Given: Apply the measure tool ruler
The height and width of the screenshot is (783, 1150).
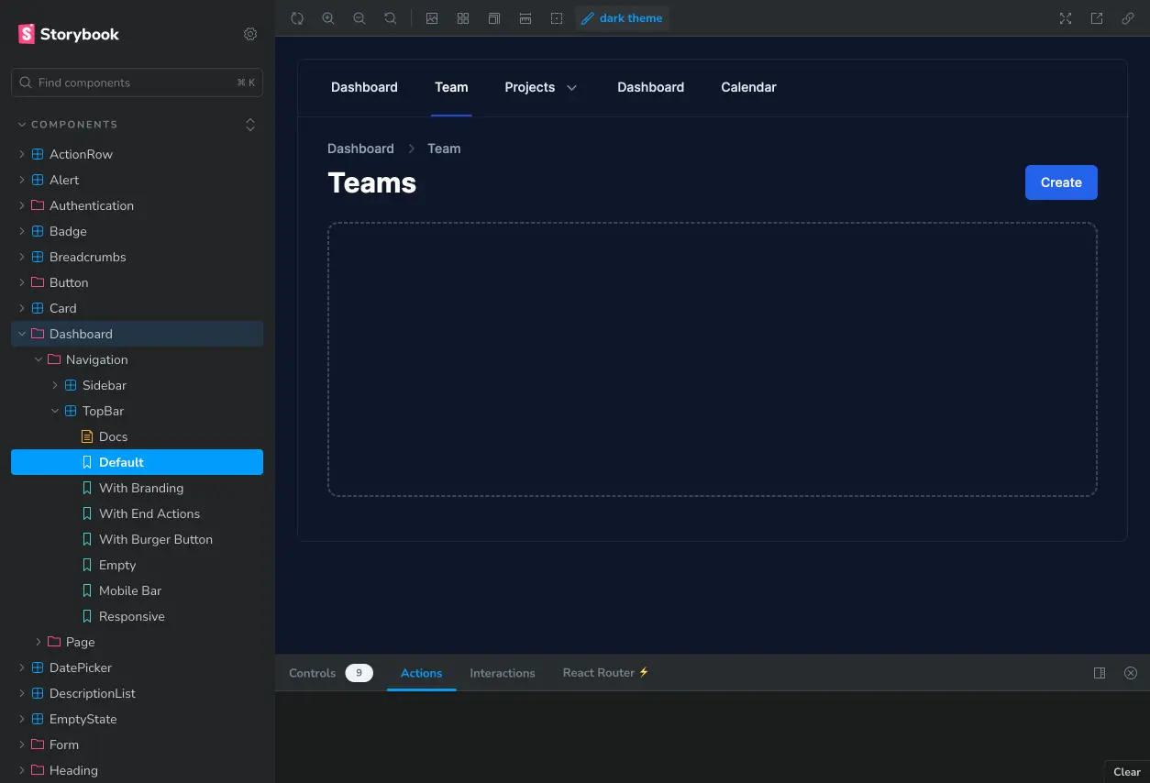Looking at the screenshot, I should pyautogui.click(x=525, y=17).
